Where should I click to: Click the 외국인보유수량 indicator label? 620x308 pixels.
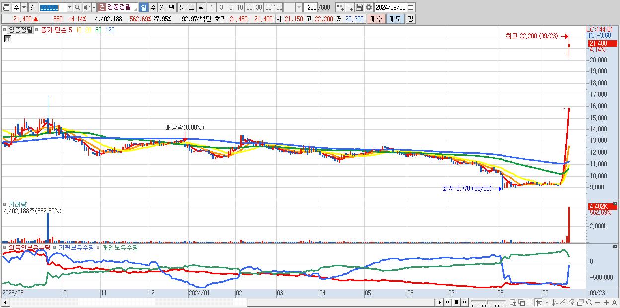pos(29,247)
